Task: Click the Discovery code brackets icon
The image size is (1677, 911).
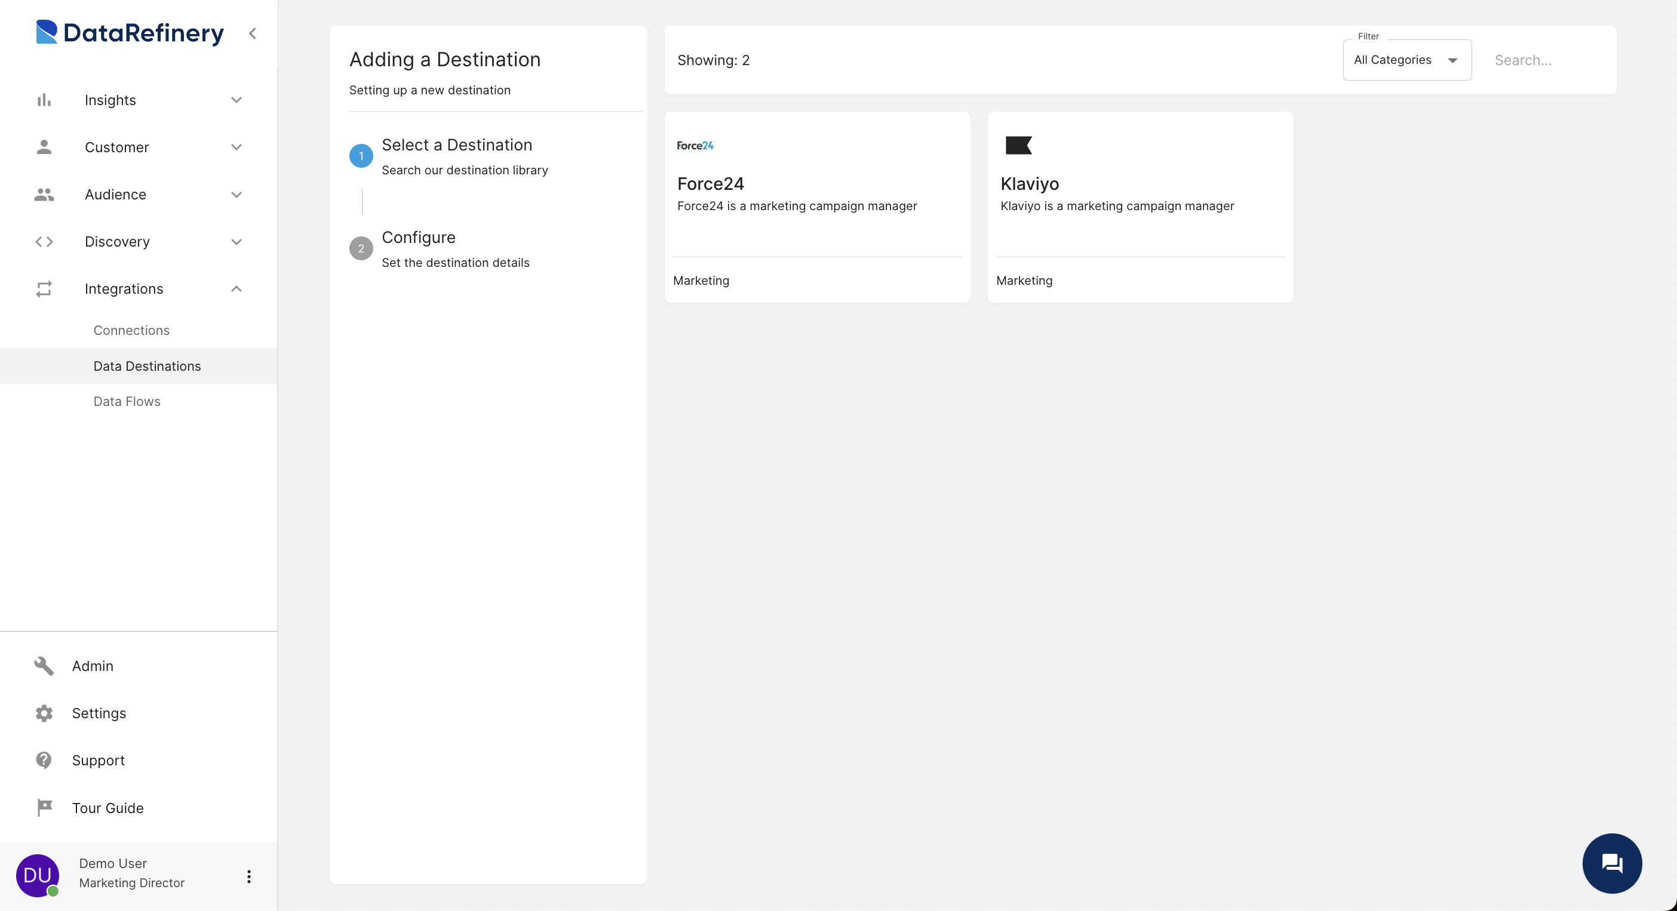Action: pyautogui.click(x=44, y=241)
